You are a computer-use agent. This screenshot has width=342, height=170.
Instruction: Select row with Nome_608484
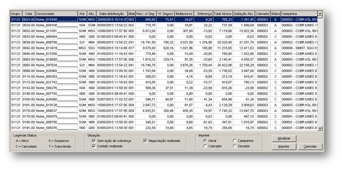pos(164,37)
